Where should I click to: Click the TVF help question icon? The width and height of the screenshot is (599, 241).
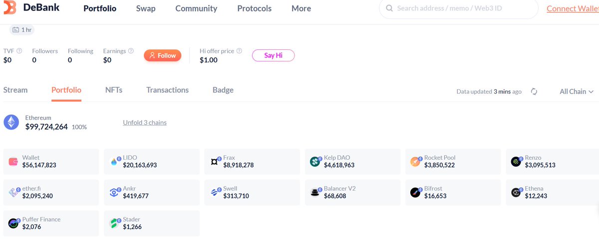tap(19, 51)
